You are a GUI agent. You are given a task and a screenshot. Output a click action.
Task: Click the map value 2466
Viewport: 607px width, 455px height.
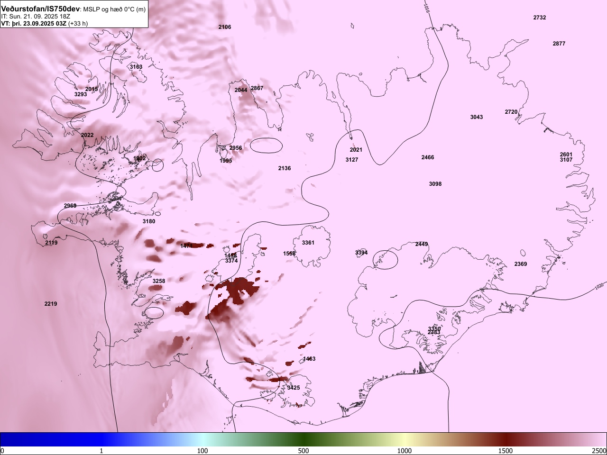click(x=428, y=157)
